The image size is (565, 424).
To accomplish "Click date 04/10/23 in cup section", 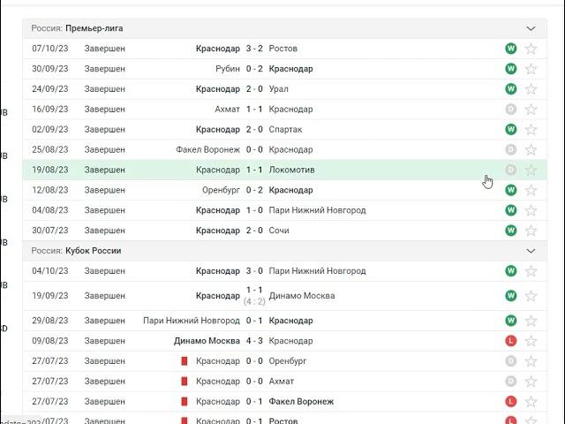I will click(x=50, y=271).
